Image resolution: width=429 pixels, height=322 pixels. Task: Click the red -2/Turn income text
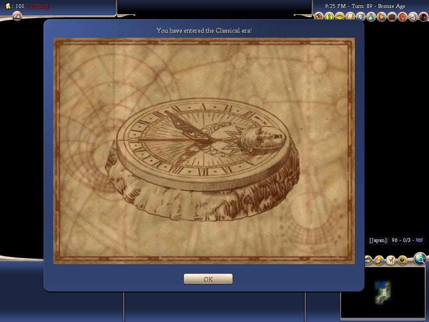point(37,6)
